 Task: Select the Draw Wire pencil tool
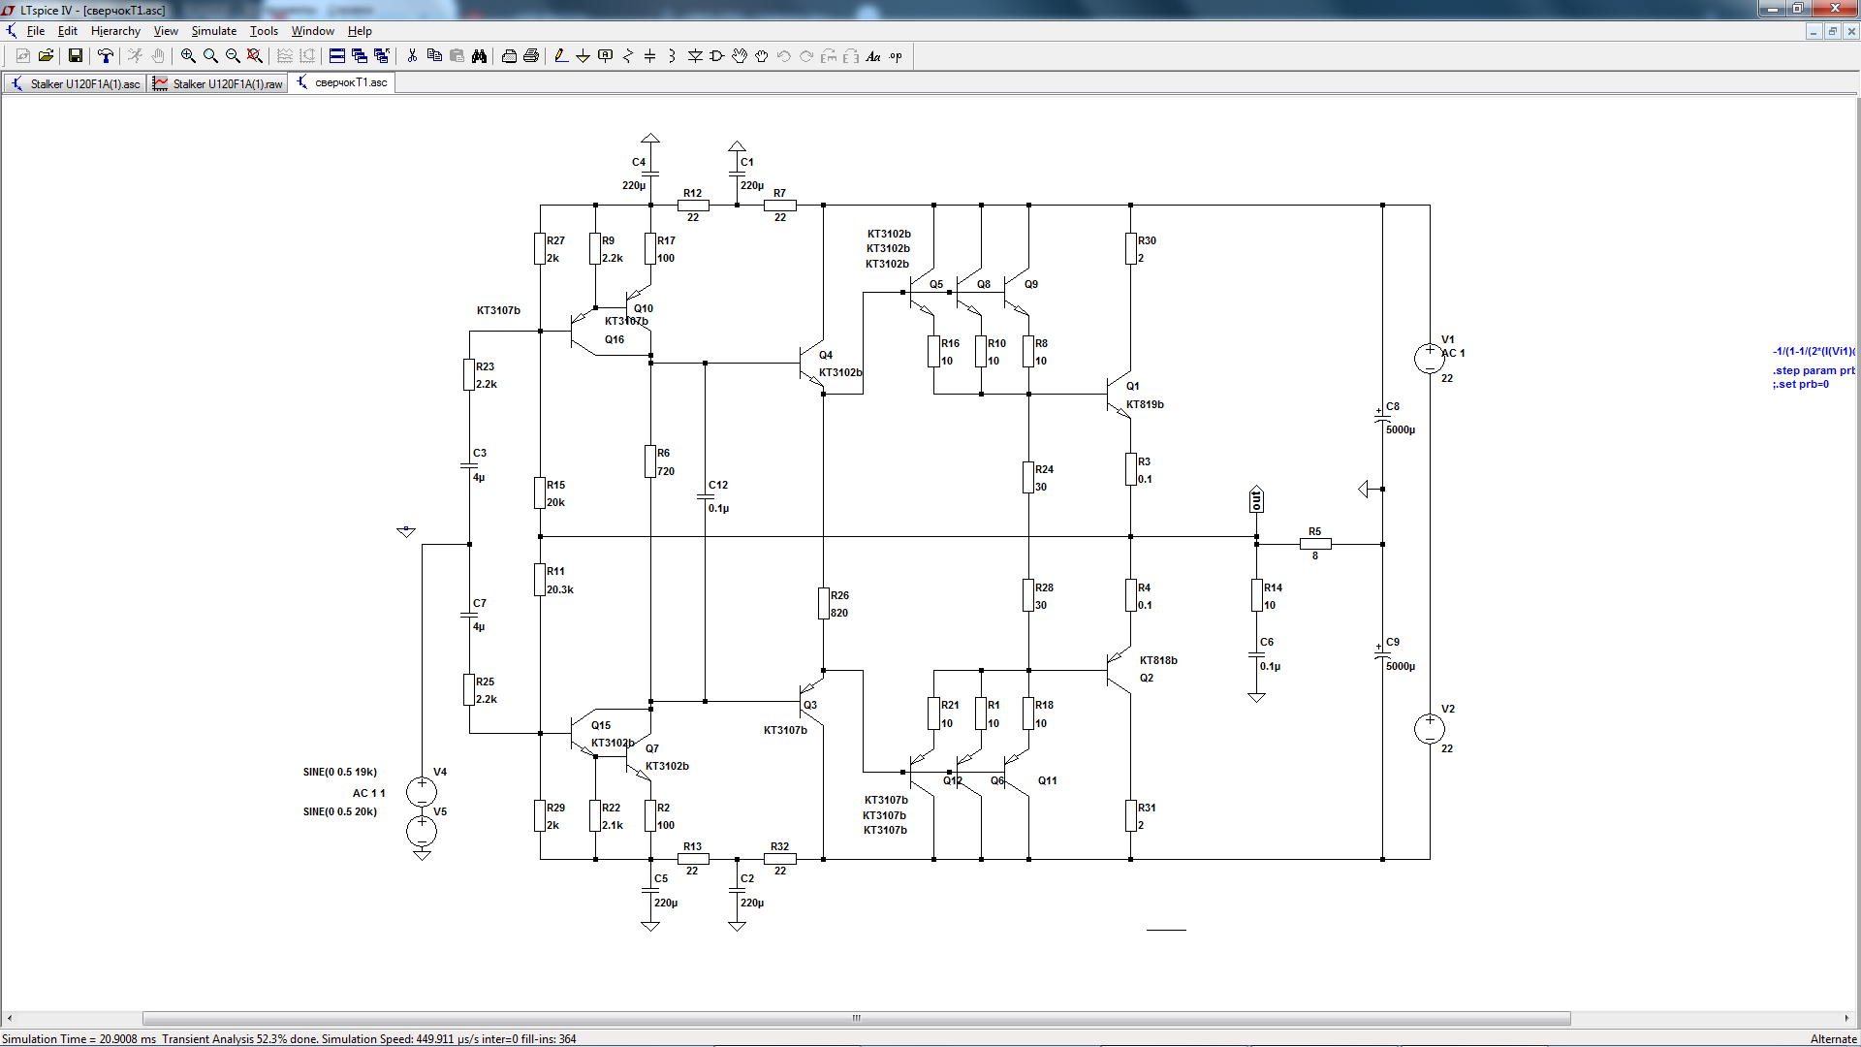(x=560, y=56)
